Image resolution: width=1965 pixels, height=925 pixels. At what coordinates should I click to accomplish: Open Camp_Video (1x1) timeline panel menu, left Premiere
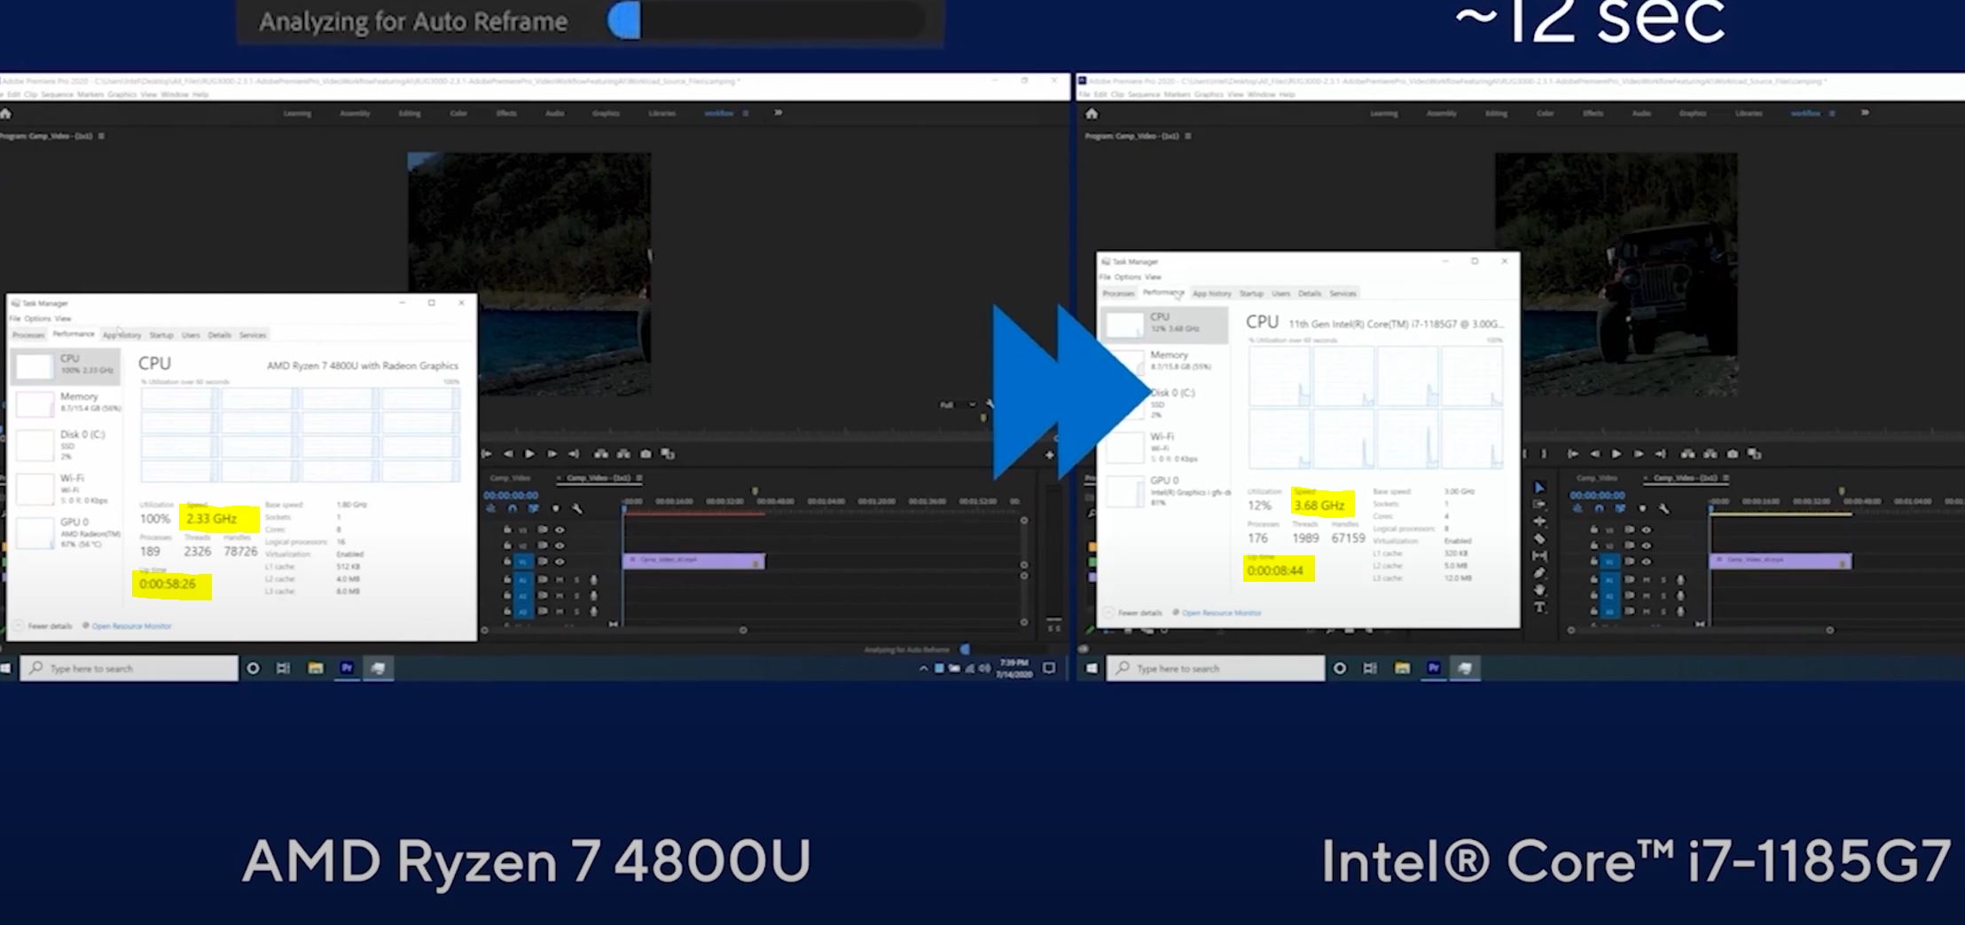(639, 479)
